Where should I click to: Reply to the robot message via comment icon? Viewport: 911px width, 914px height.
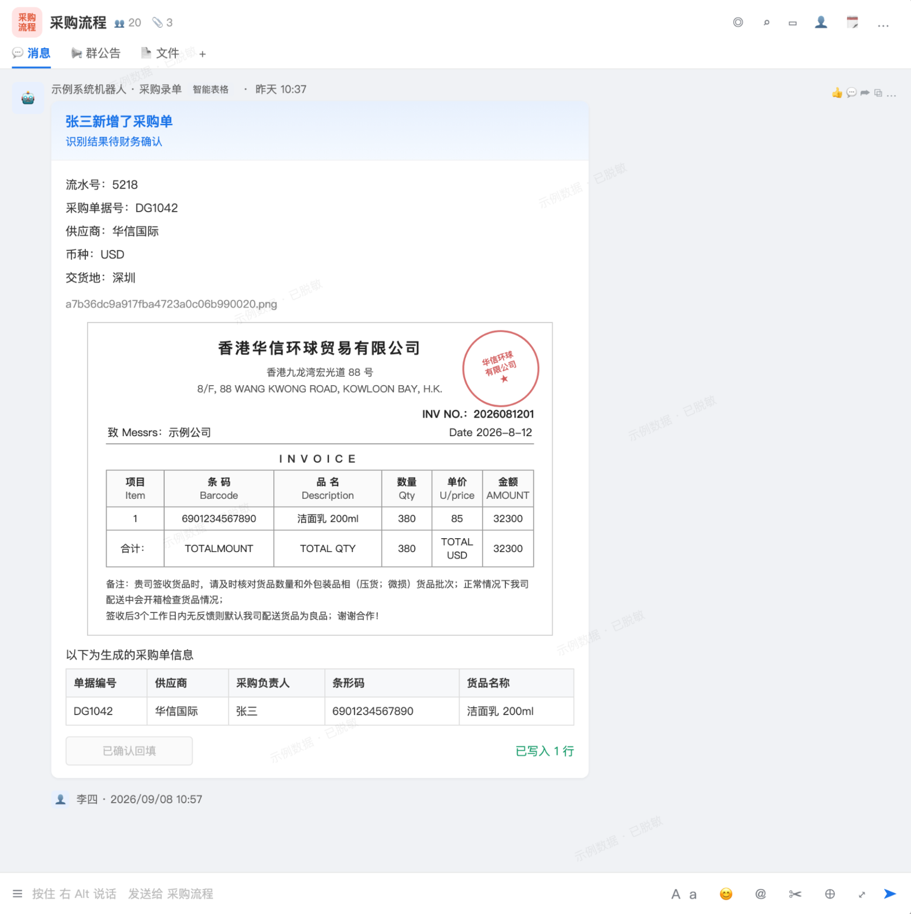click(851, 93)
